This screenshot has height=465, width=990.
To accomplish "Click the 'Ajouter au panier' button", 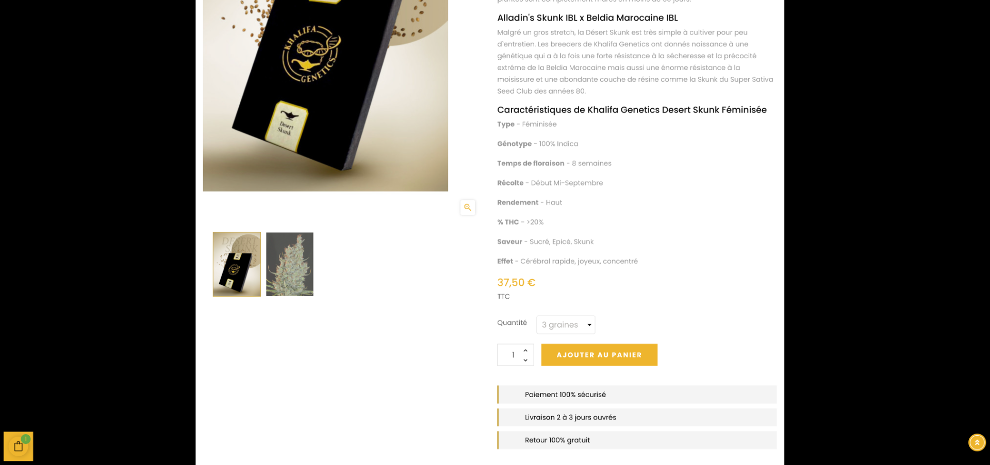I will pyautogui.click(x=599, y=355).
